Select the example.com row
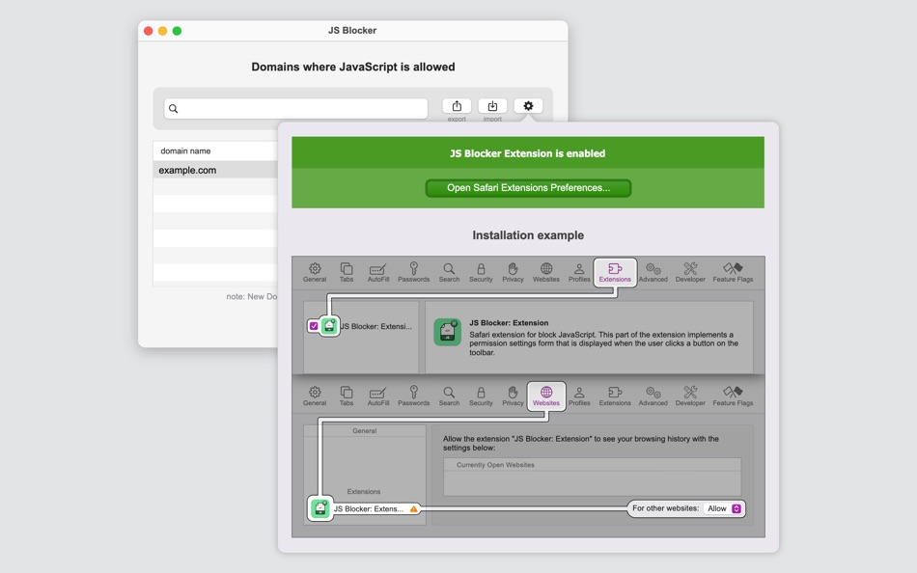The height and width of the screenshot is (573, 917). pos(214,170)
